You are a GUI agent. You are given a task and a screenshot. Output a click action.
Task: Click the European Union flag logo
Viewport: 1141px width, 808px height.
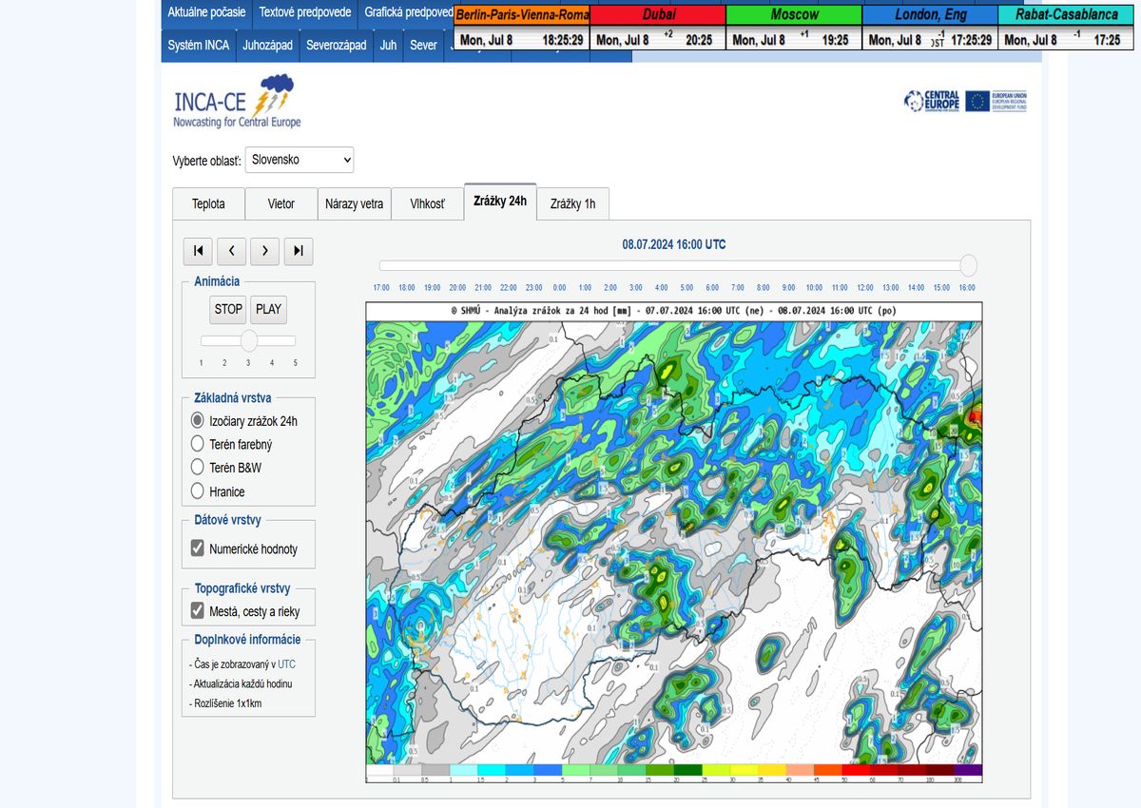(x=977, y=102)
